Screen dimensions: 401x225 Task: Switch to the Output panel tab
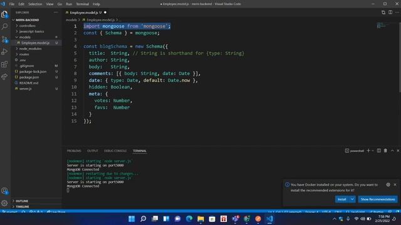coord(93,151)
